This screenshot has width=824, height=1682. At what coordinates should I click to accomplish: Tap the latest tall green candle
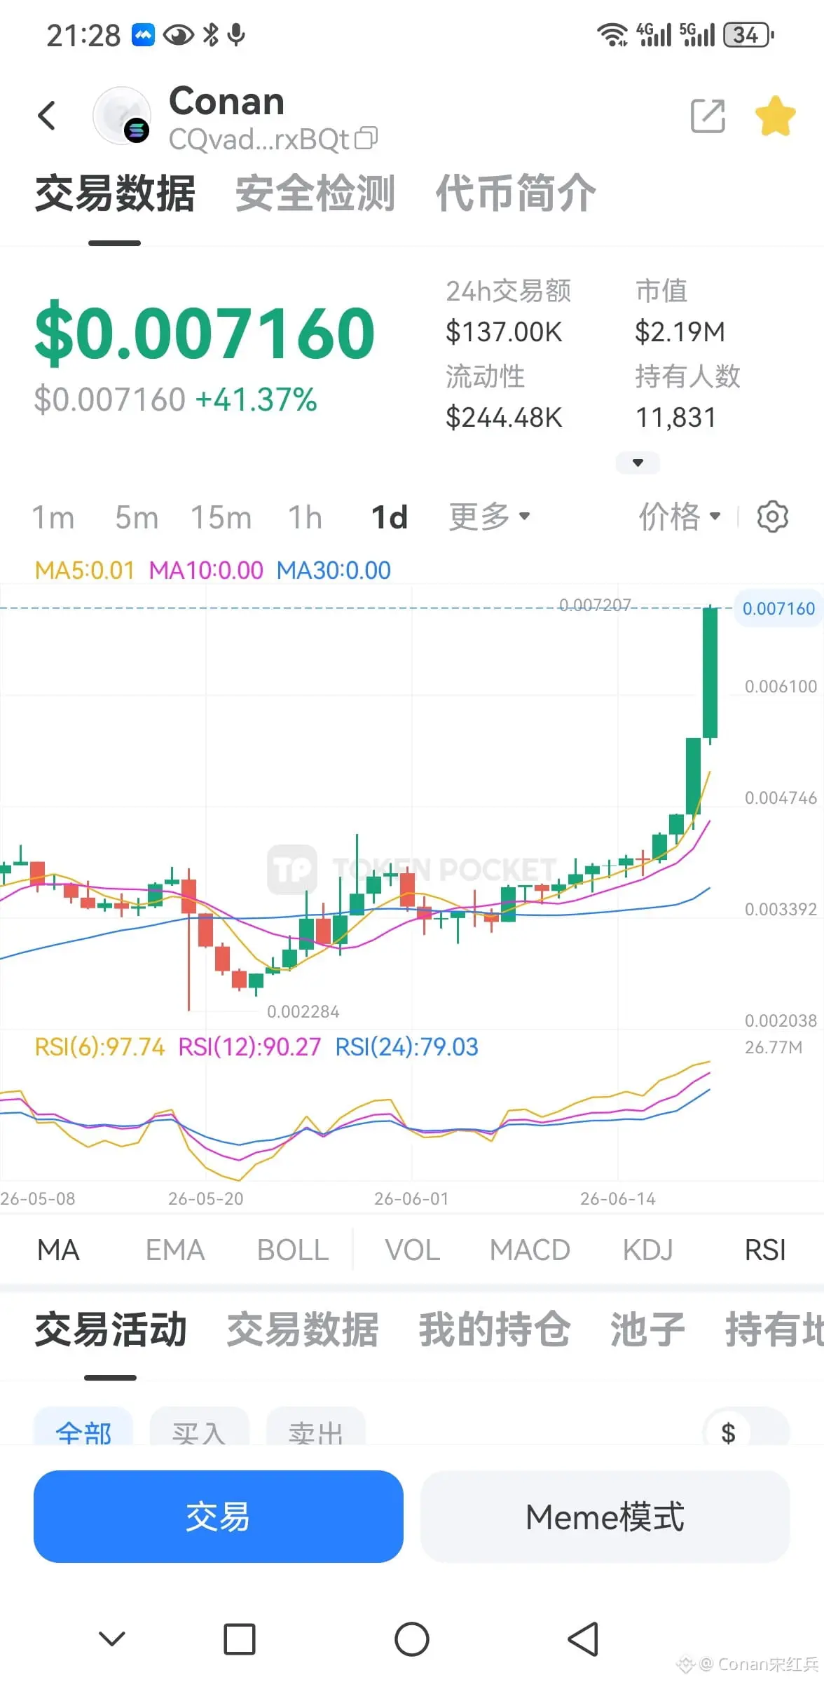click(x=710, y=673)
